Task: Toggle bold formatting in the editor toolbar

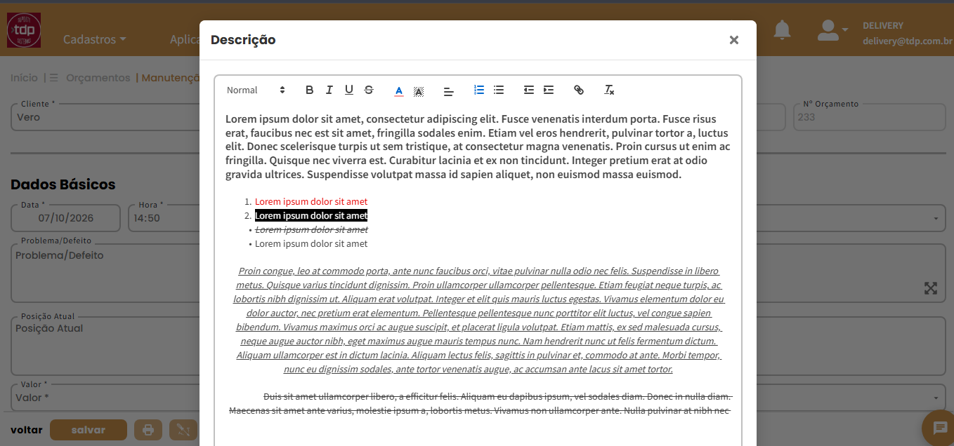Action: pos(309,90)
